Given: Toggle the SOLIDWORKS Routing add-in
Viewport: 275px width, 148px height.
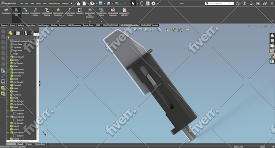Looking at the screenshot, I should (x=47, y=12).
